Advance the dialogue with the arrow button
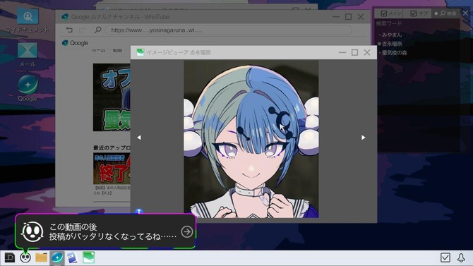 click(x=186, y=231)
